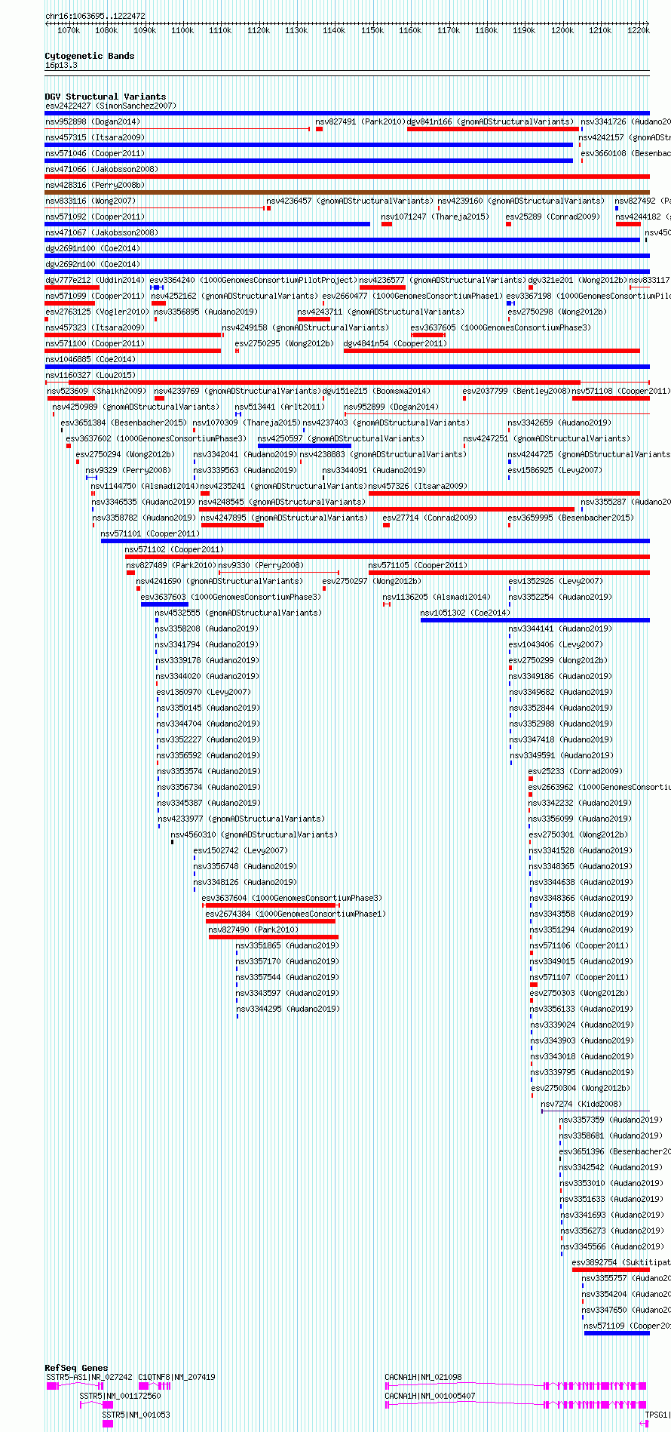Open variant esv1586925 (Levy2007)
The height and width of the screenshot is (1432, 671).
555,470
